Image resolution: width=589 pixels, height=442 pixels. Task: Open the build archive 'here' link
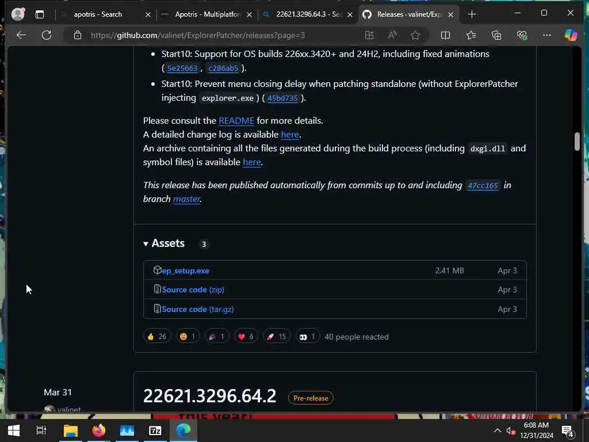(252, 162)
